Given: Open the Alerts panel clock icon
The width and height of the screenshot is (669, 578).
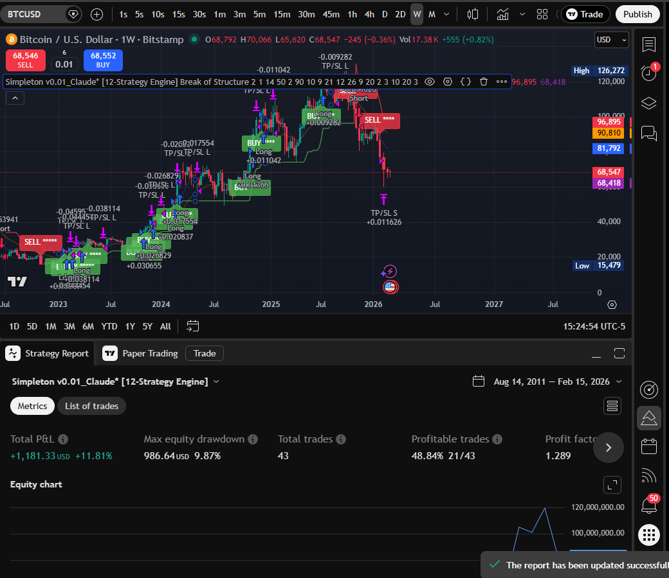Looking at the screenshot, I should (x=649, y=74).
